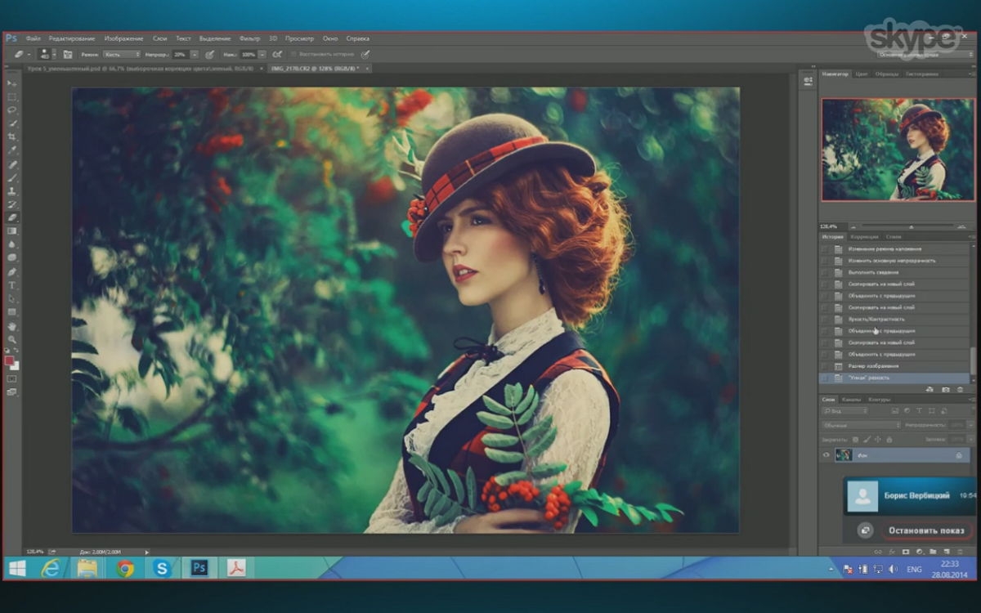
Task: Switch to the Коррекция tab
Action: coord(864,237)
